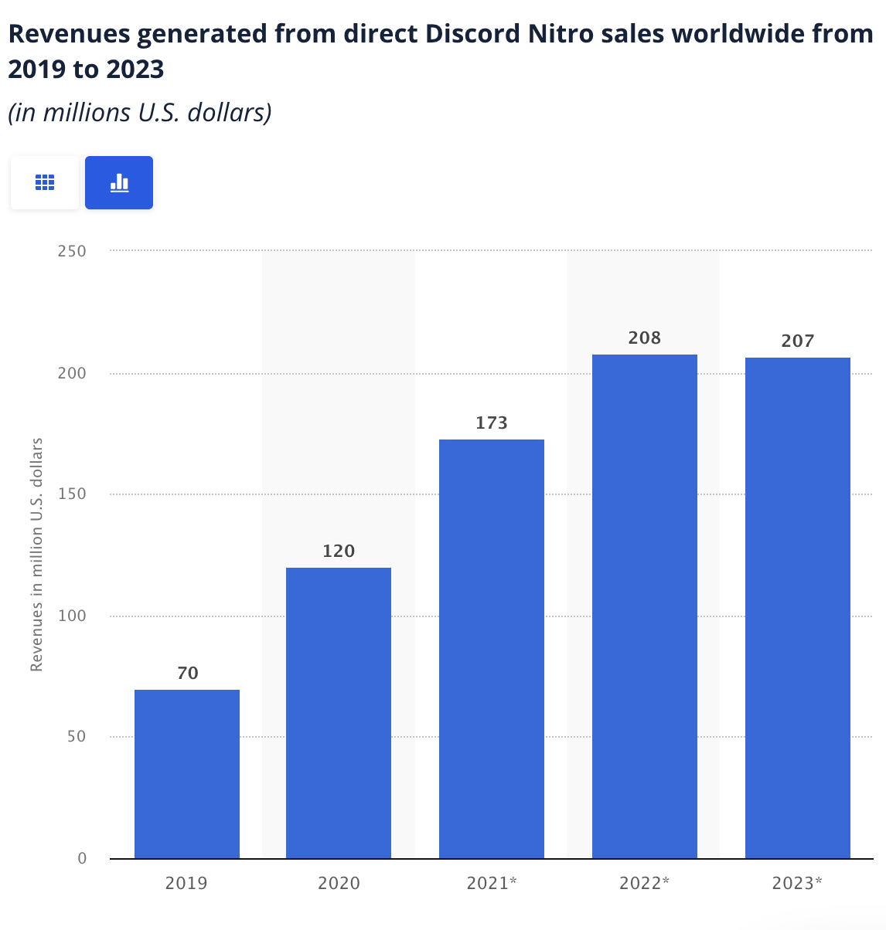Select the 2023* bar in the chart
Screen dimensions: 886x930
[x=798, y=608]
